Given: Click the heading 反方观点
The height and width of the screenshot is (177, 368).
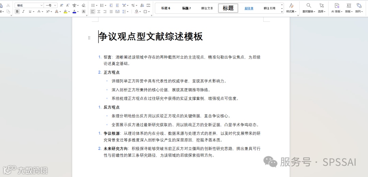Looking at the screenshot, I should (112, 107).
